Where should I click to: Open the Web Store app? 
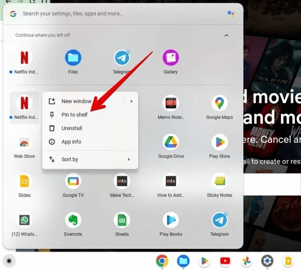coord(25,147)
